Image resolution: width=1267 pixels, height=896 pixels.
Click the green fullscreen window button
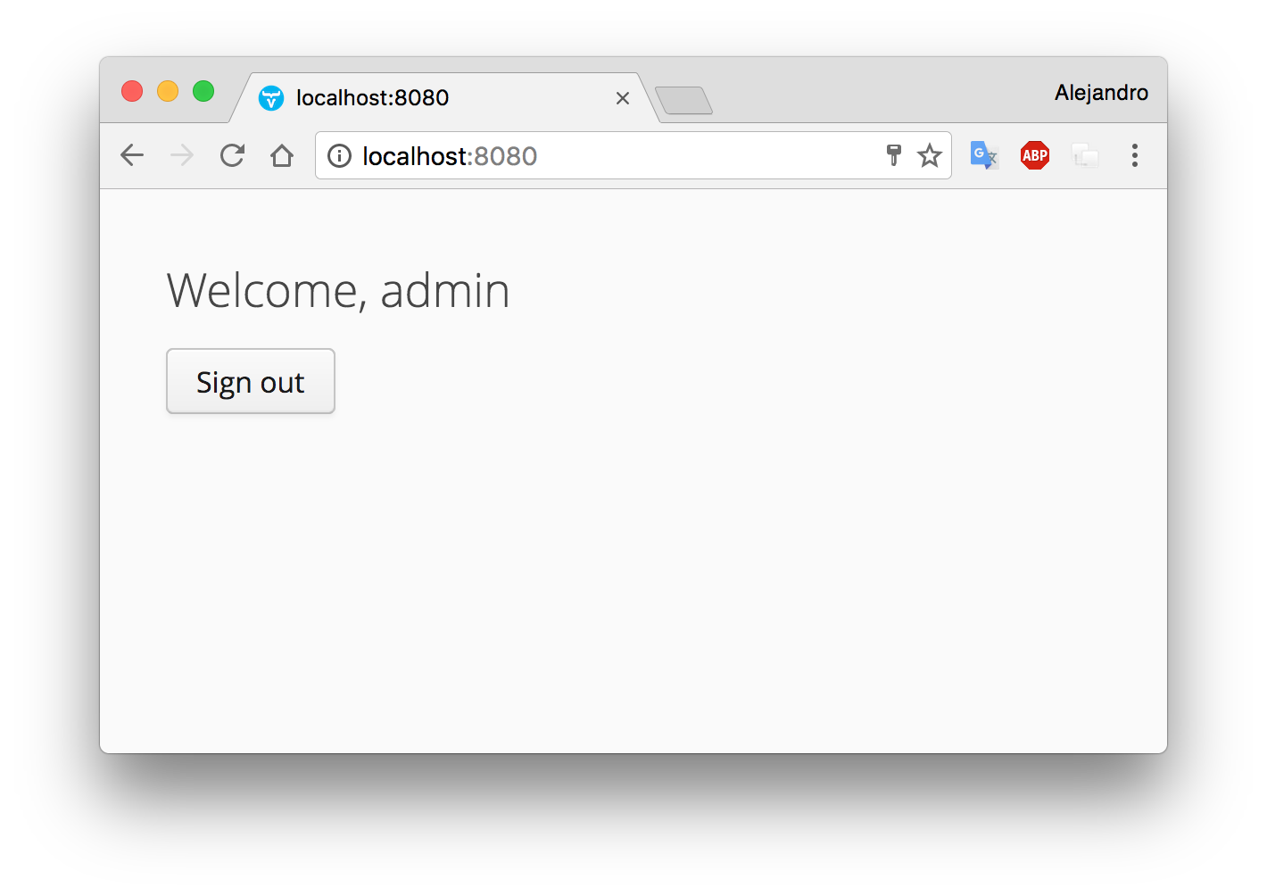tap(203, 91)
